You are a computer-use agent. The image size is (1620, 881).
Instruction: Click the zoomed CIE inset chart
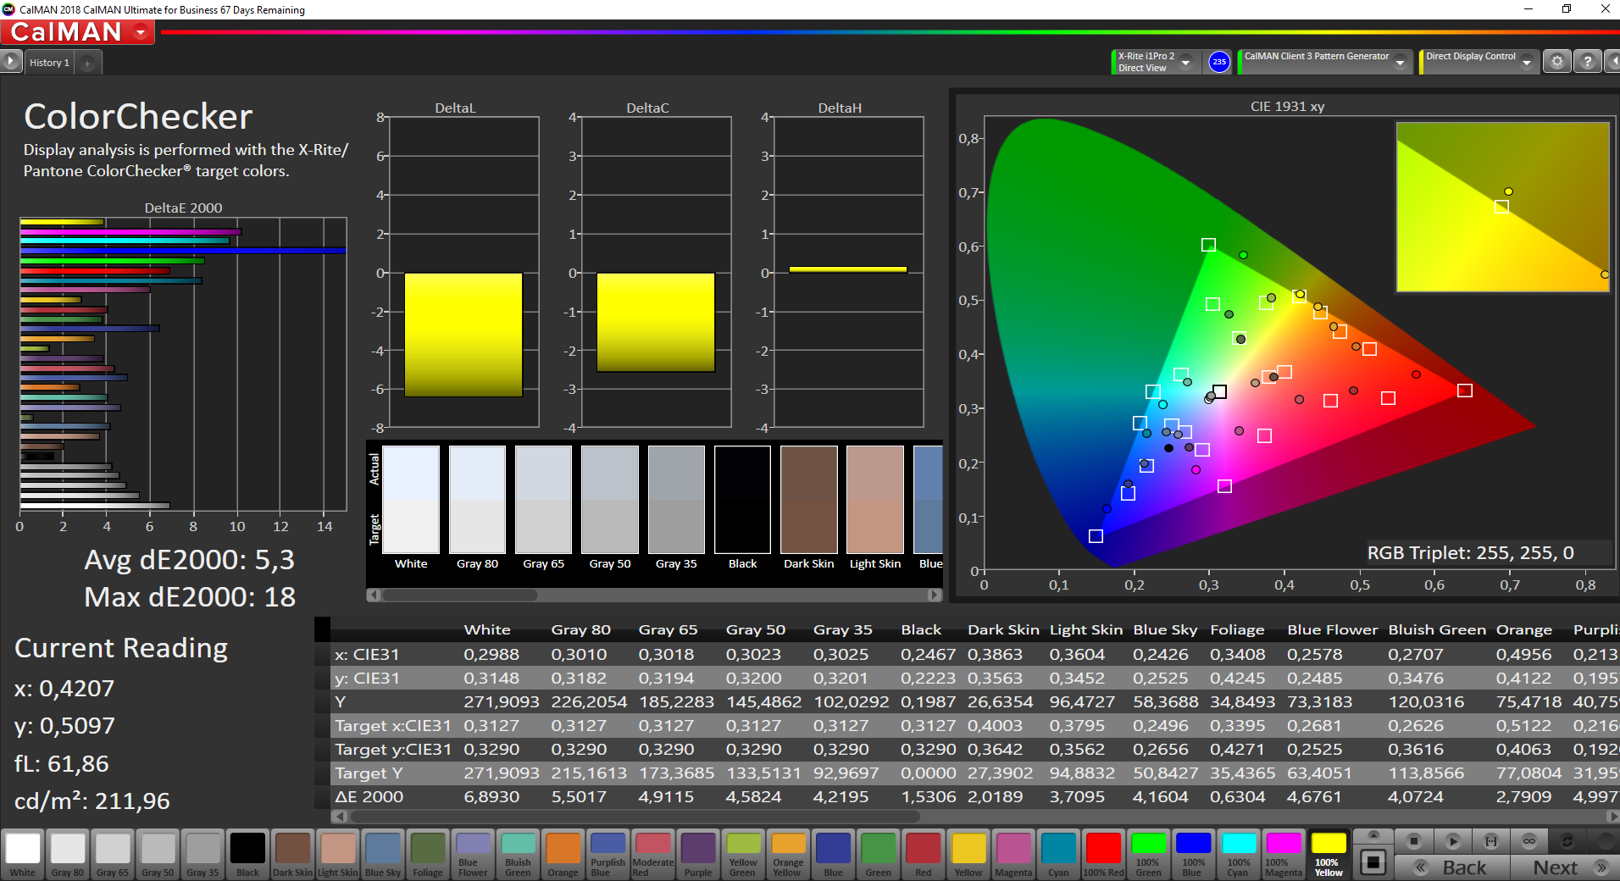pos(1502,207)
